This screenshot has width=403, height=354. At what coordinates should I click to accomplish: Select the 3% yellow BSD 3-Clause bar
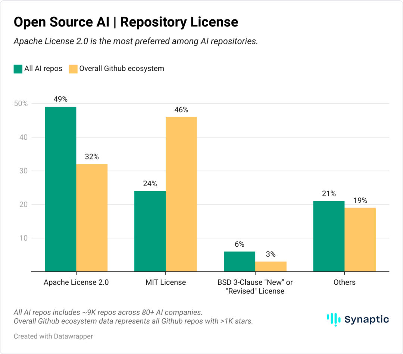pyautogui.click(x=271, y=266)
